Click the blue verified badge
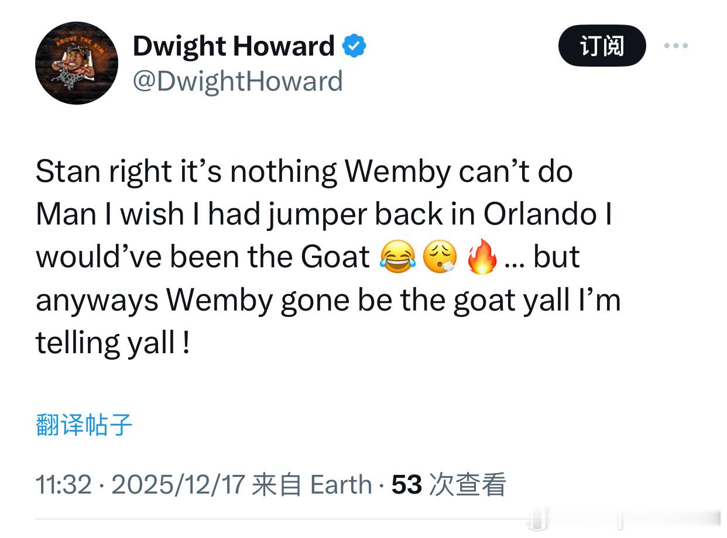 (354, 46)
